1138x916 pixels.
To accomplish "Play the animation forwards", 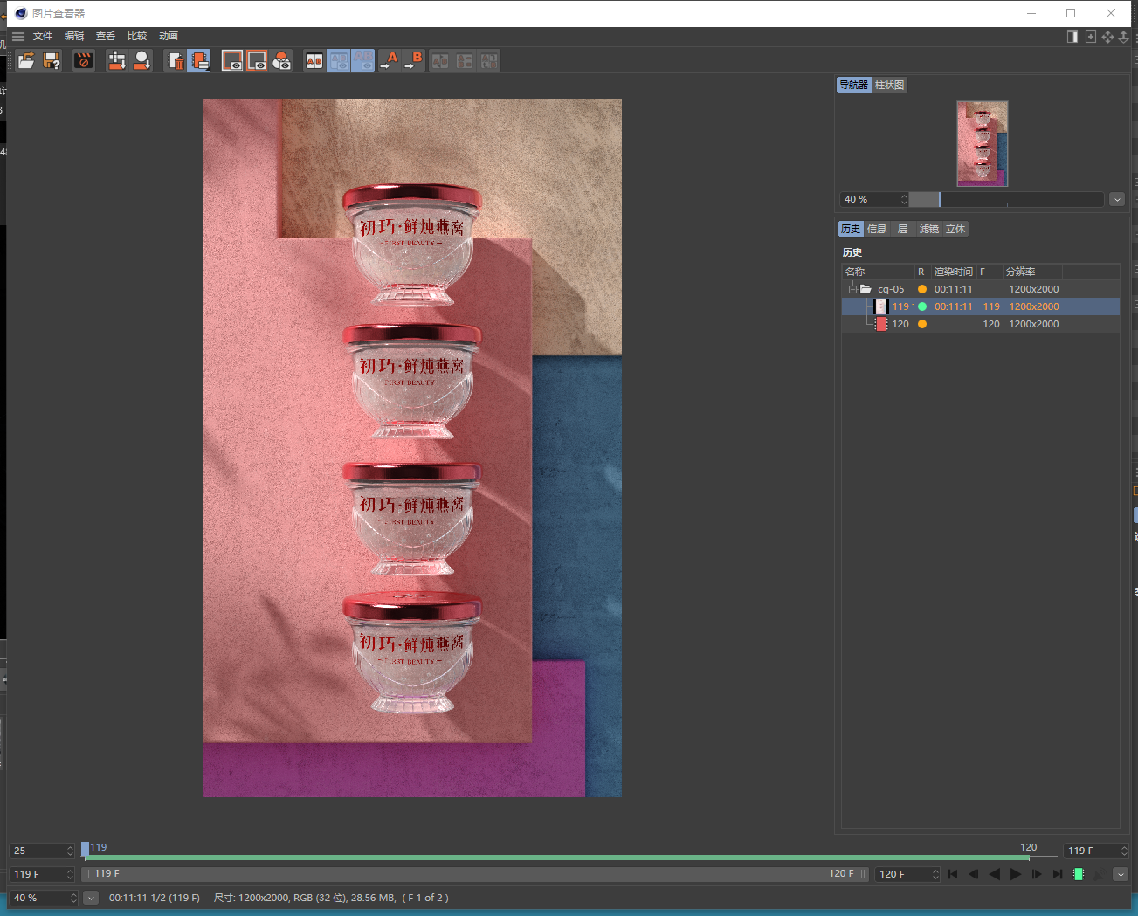I will (x=1016, y=874).
